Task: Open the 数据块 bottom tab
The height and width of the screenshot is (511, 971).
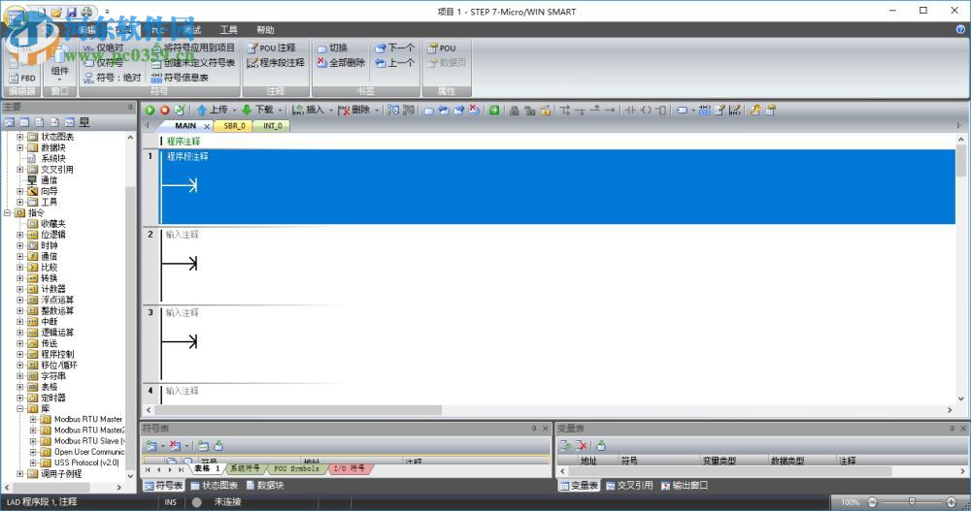Action: click(x=265, y=486)
